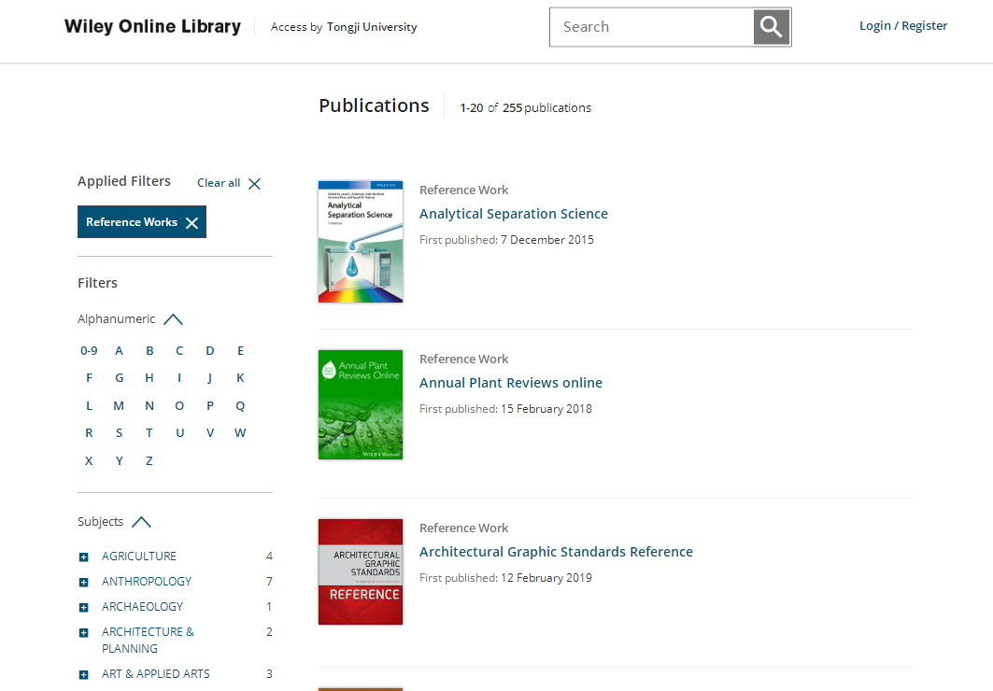Filter publications by letter W

[x=241, y=433]
